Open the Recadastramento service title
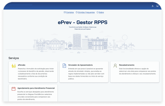The height and width of the screenshot is (106, 165). 127,65
